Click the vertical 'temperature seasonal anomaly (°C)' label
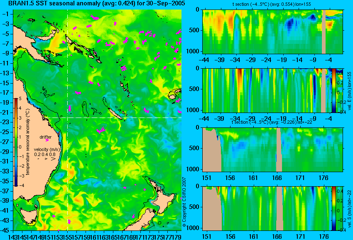 [x=27, y=142]
